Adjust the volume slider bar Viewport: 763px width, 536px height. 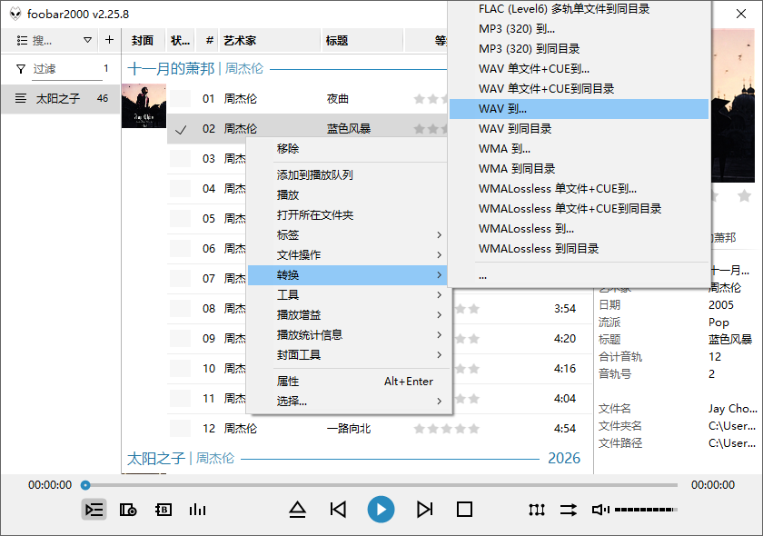[x=646, y=510]
